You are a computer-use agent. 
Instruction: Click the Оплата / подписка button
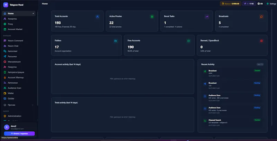[x=19, y=134]
